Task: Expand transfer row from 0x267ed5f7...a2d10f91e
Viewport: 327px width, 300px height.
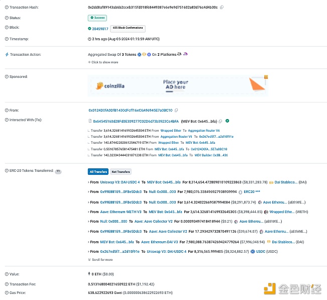Action: [x=88, y=252]
